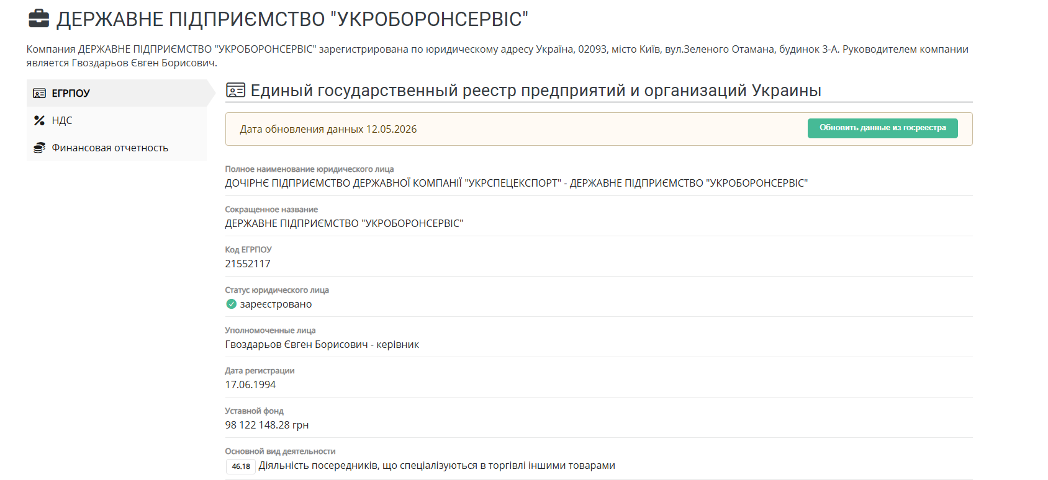Click Гвоздарьов Євген Борисович - керівник text
The height and width of the screenshot is (480, 1048).
pos(322,344)
